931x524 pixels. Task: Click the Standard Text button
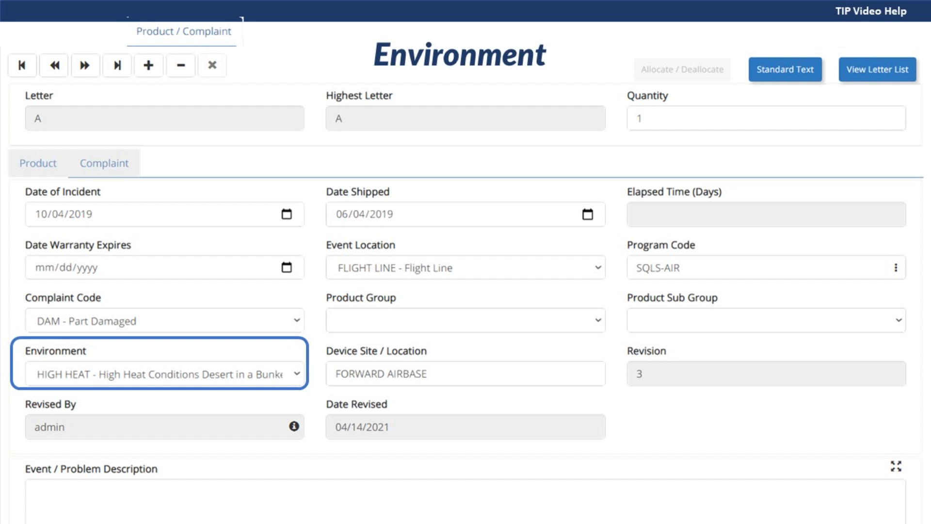[785, 69]
